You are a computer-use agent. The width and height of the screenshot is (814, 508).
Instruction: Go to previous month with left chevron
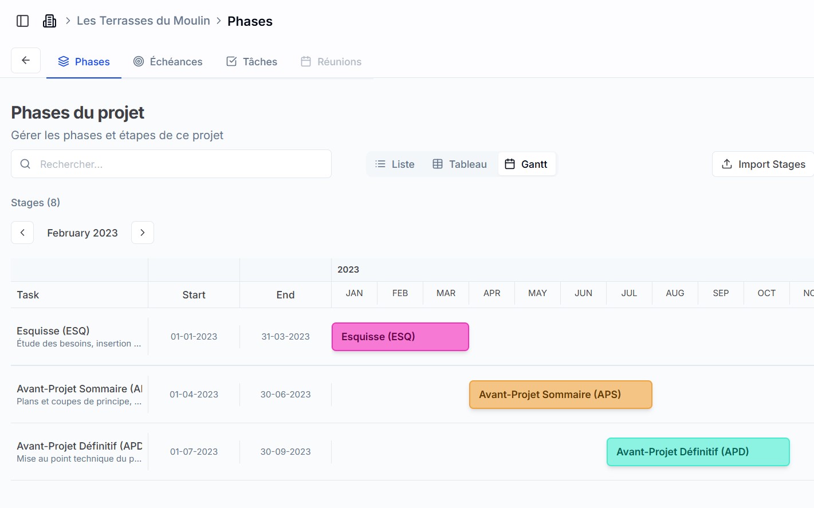pos(22,233)
